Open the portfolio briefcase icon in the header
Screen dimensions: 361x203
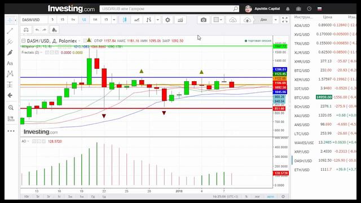tap(298, 9)
